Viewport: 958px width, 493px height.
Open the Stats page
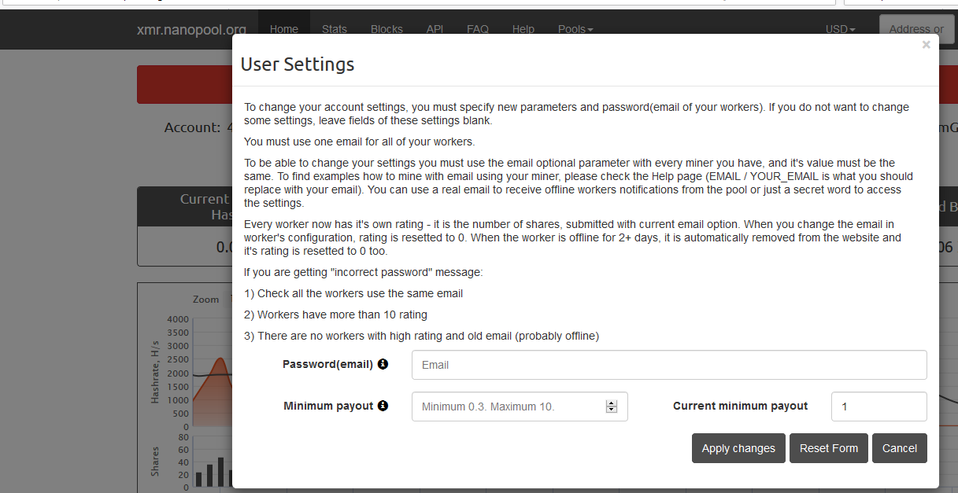(335, 29)
